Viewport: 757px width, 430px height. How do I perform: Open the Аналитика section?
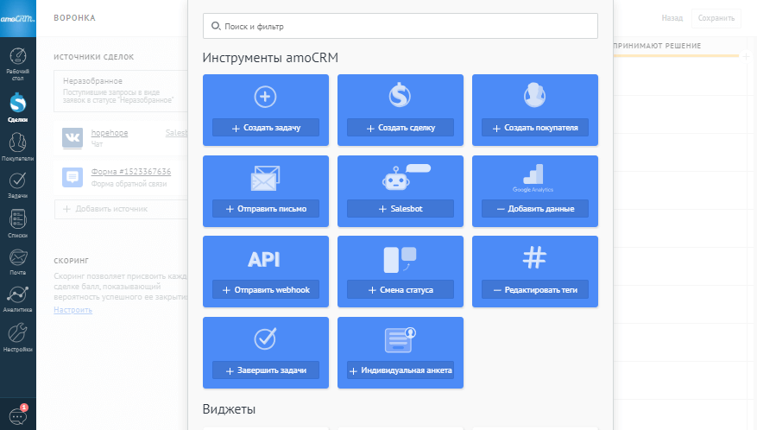coord(18,299)
